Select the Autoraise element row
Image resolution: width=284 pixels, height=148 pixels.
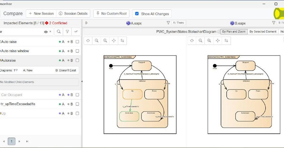point(40,60)
